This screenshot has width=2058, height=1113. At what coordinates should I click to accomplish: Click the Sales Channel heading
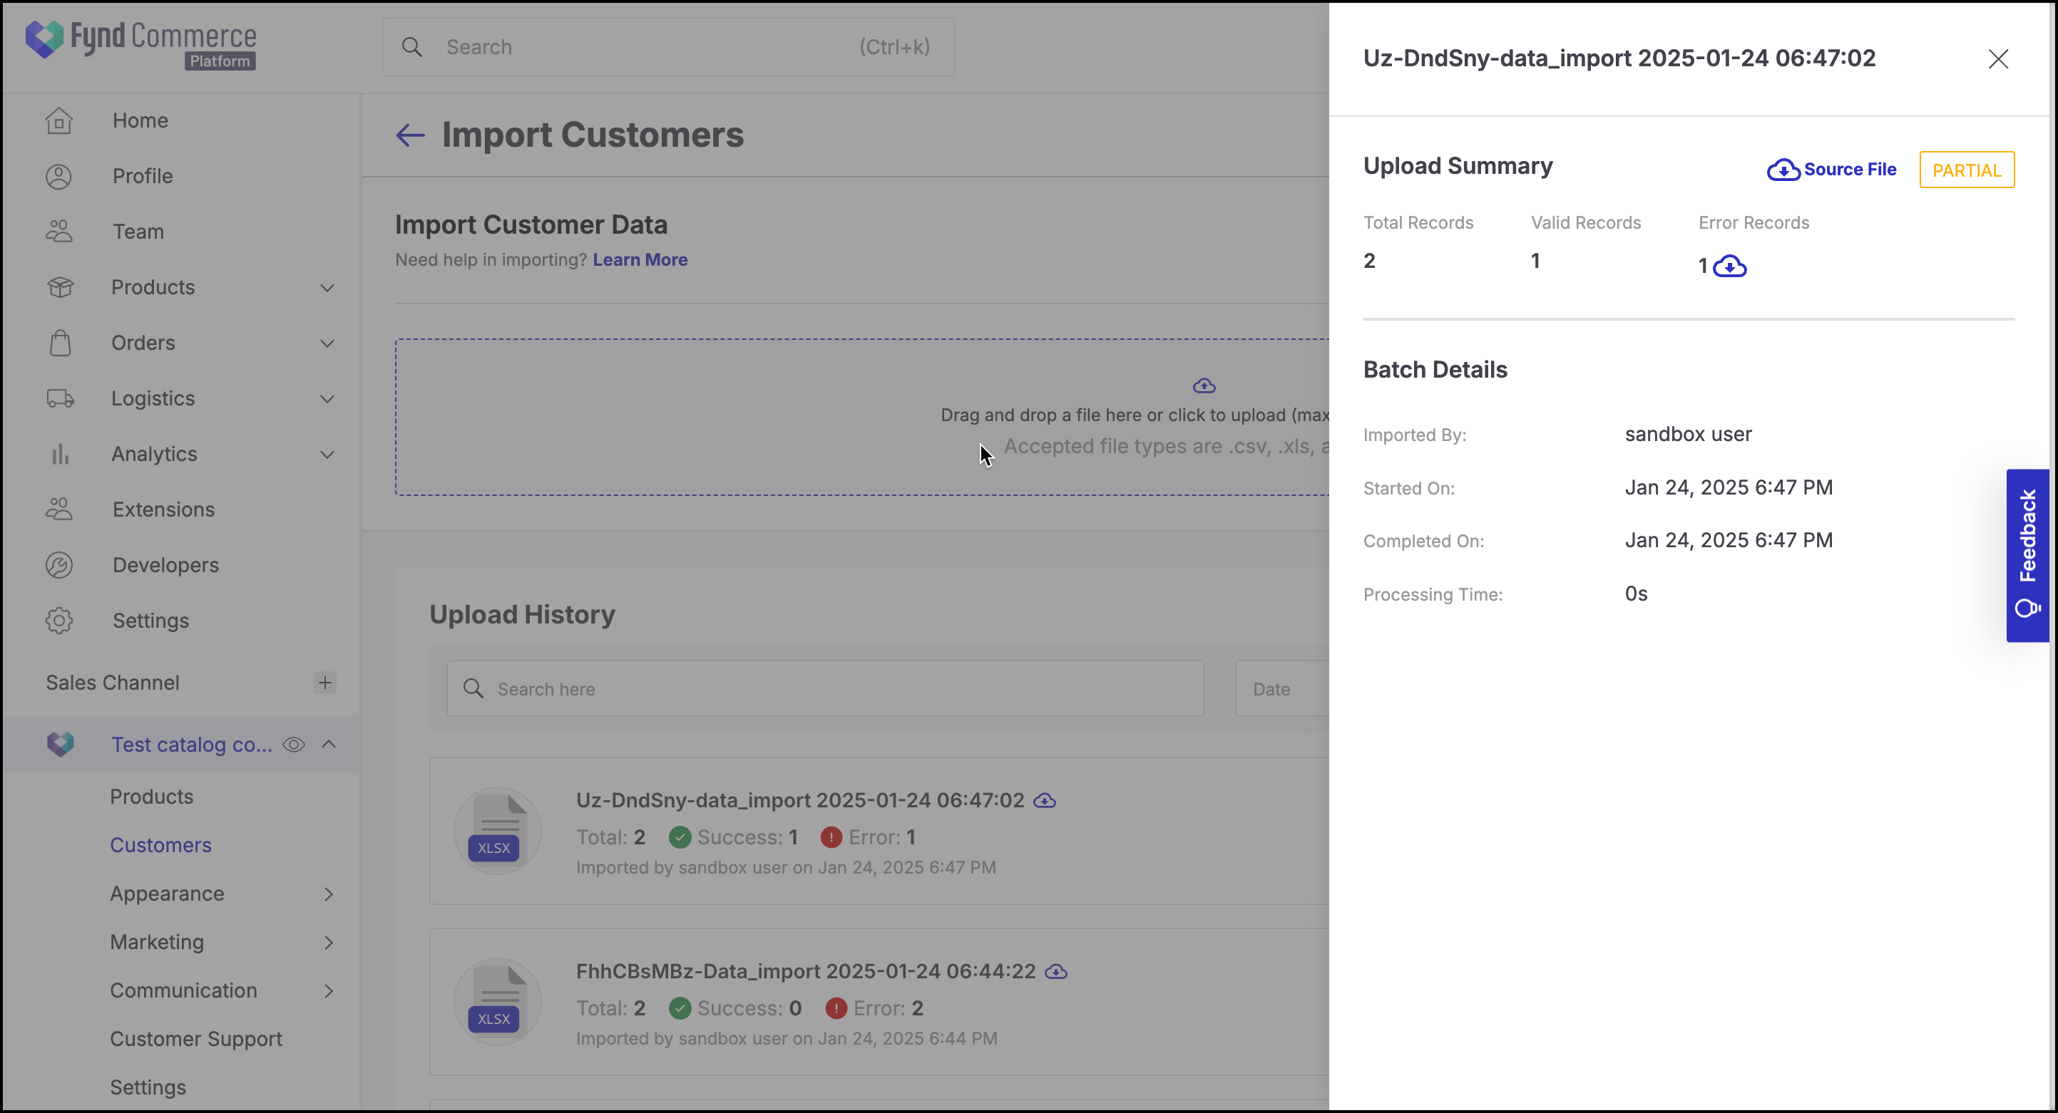[113, 683]
